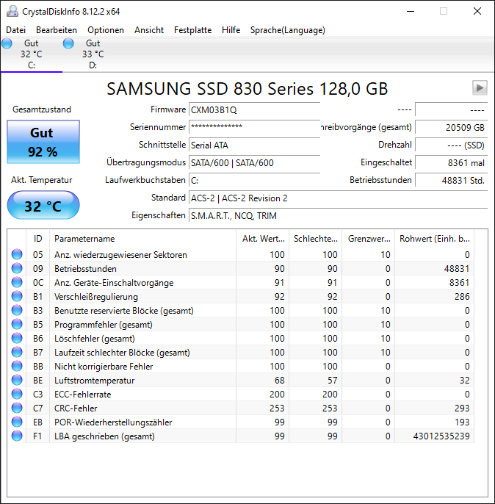
Task: Open the Datei menu
Action: 15,30
